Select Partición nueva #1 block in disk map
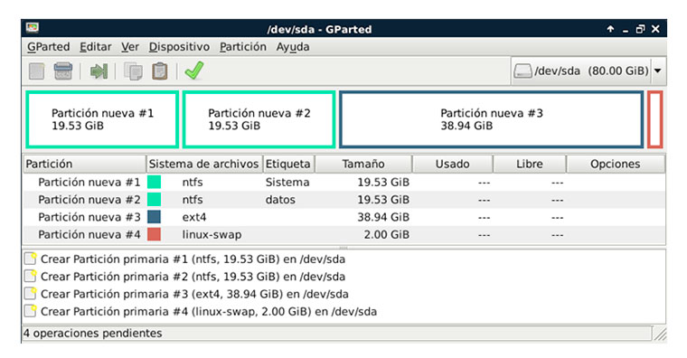 [x=102, y=119]
